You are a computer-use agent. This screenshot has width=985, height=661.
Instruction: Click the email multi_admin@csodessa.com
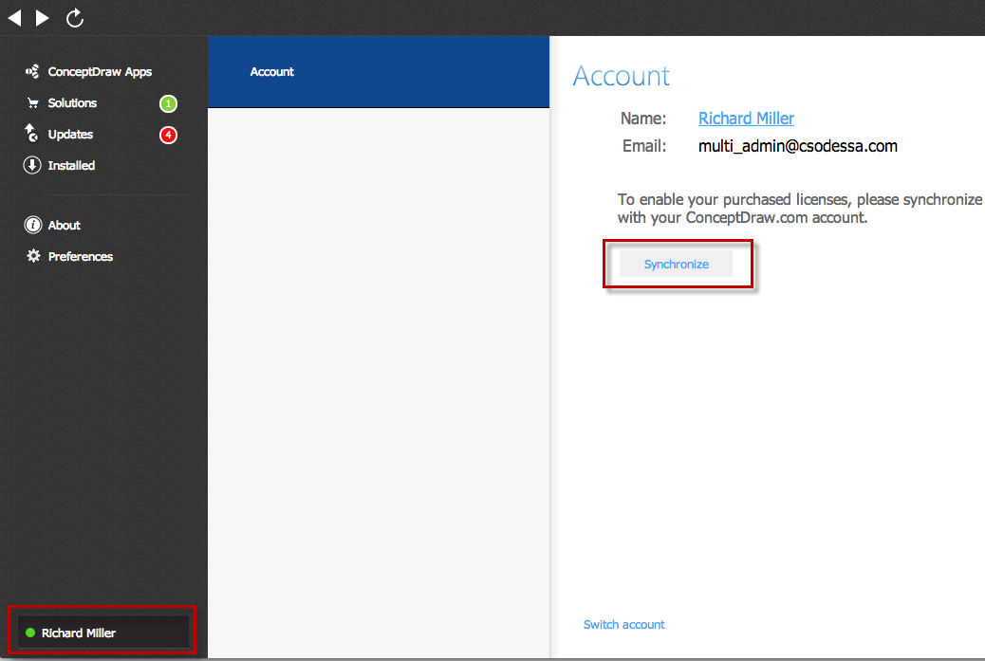click(x=798, y=146)
